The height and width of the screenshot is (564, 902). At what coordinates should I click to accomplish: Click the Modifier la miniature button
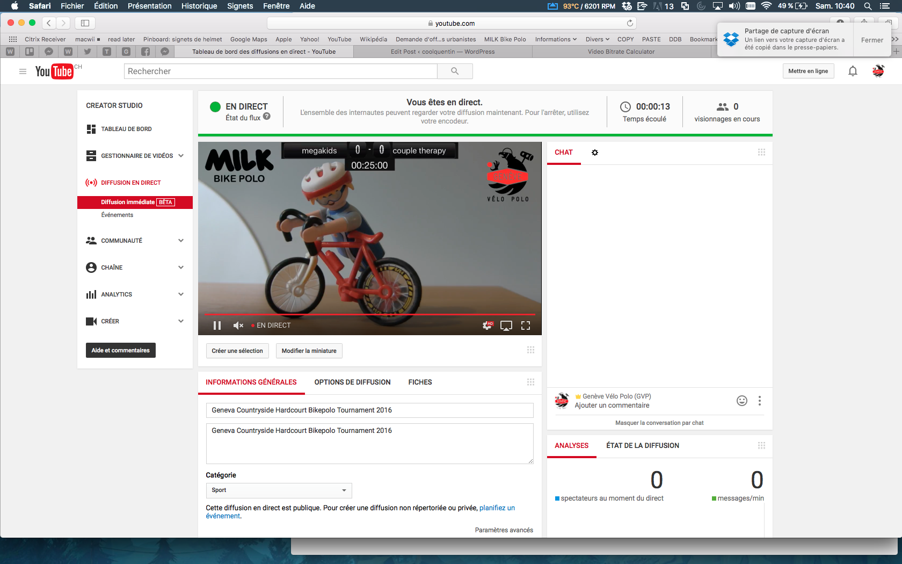click(x=309, y=351)
